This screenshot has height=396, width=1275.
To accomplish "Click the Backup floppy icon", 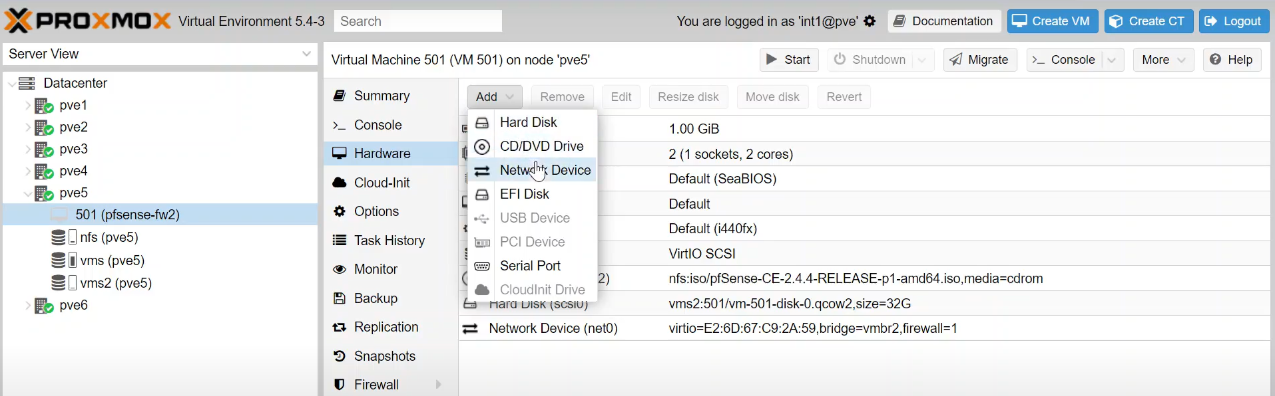I will point(340,298).
